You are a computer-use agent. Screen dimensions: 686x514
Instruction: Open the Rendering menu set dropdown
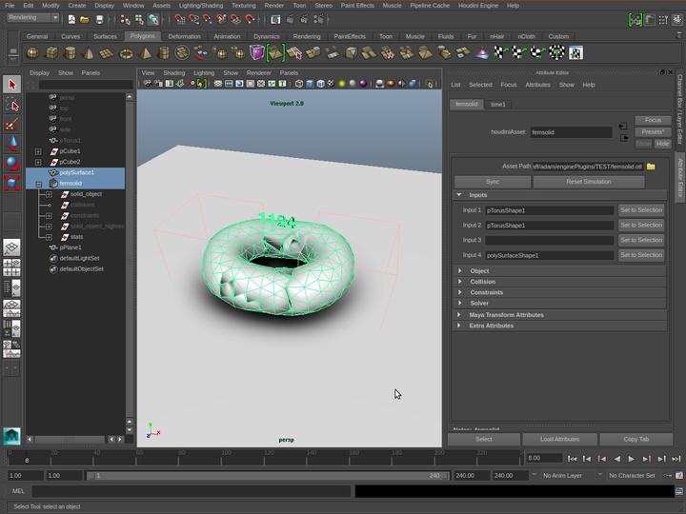click(34, 18)
